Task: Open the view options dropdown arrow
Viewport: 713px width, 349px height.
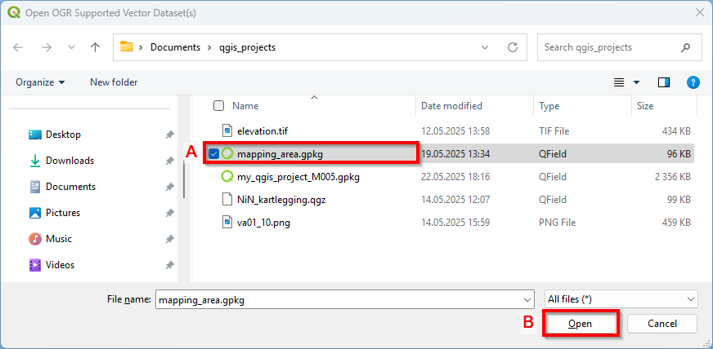Action: click(636, 82)
